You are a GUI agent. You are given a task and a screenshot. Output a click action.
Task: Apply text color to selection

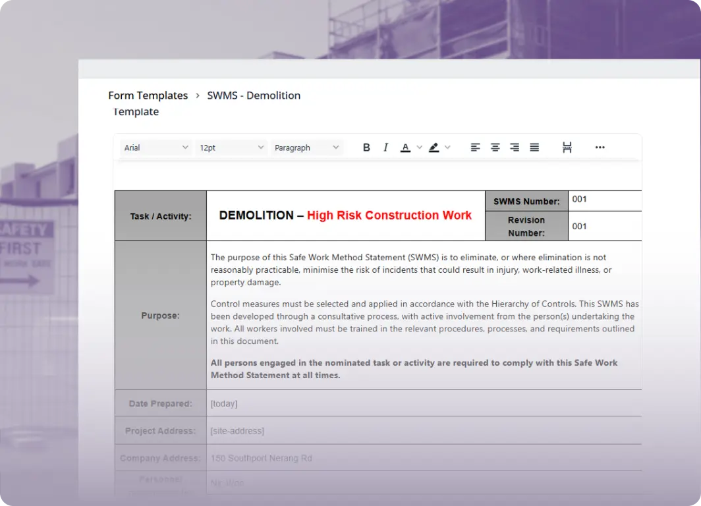click(405, 147)
